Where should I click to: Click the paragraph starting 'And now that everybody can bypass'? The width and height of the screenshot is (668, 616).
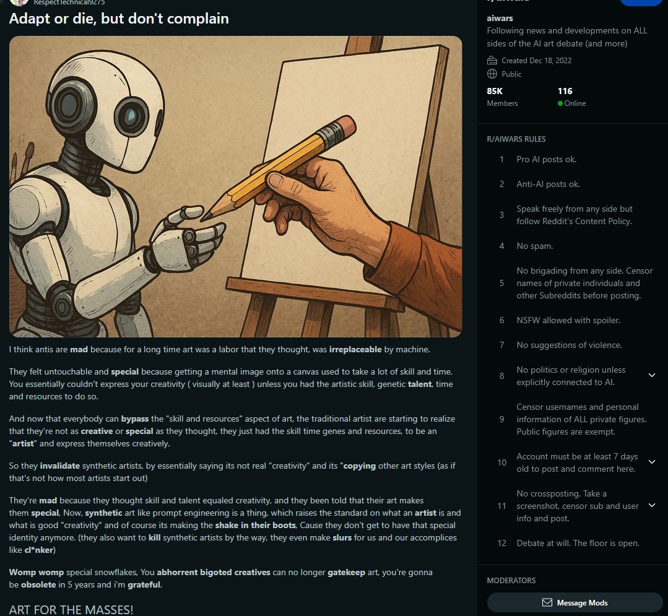pos(232,431)
